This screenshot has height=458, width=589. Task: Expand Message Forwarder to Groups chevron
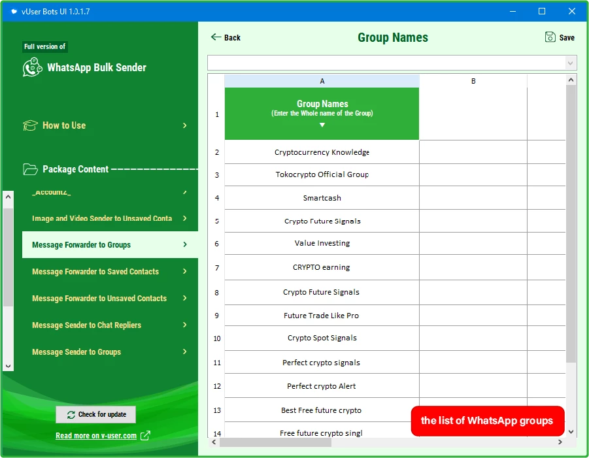pos(184,244)
